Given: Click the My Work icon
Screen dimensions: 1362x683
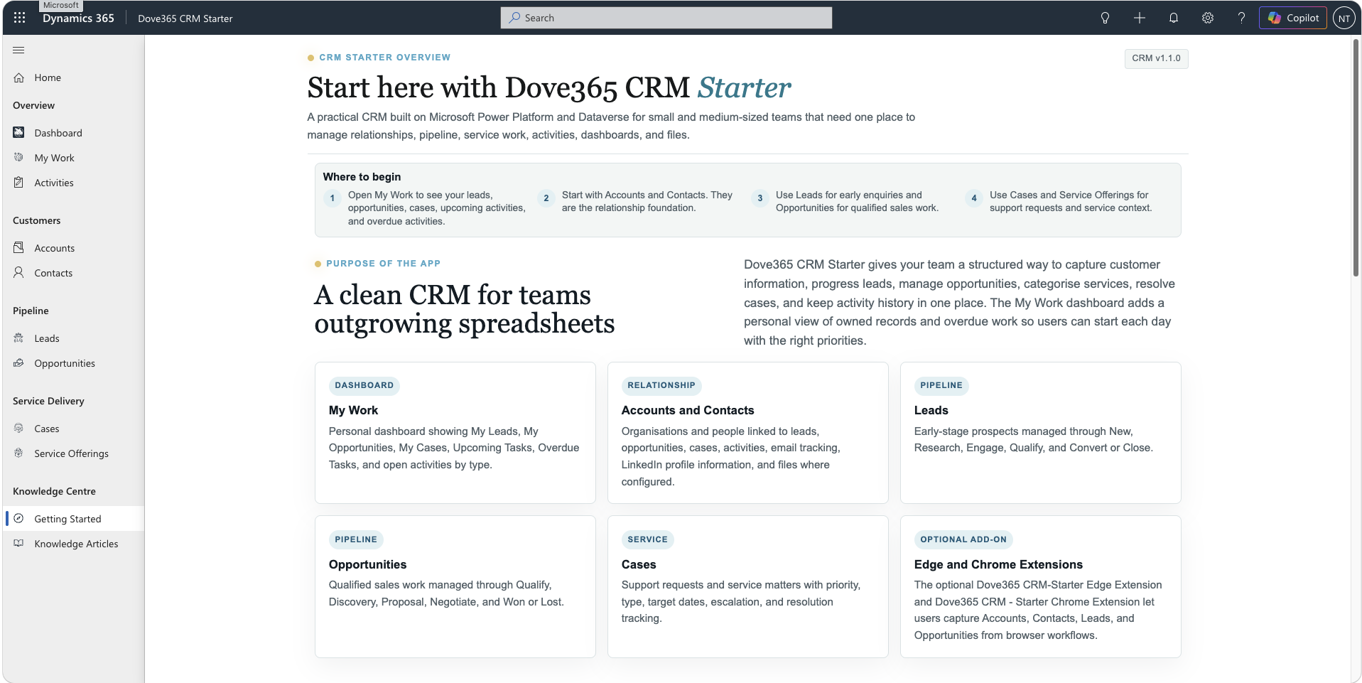Looking at the screenshot, I should (x=19, y=157).
